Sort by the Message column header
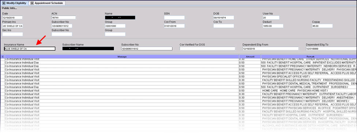Image resolution: width=357 pixels, height=133 pixels. (122, 57)
